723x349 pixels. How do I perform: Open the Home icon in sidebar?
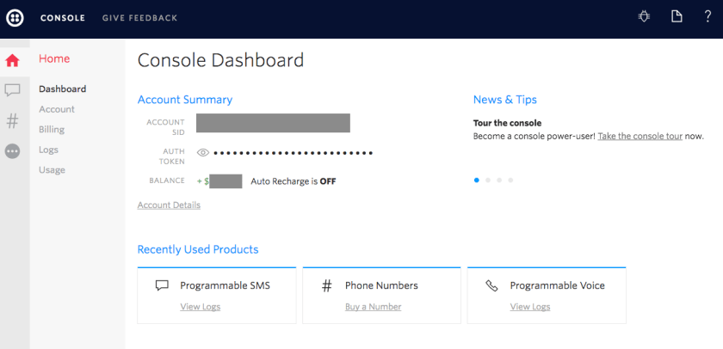click(x=13, y=60)
